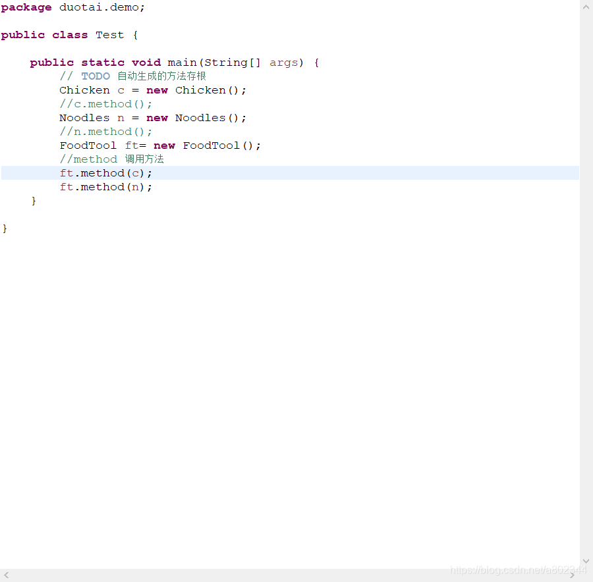Viewport: 593px width, 582px height.
Task: Click the 'TODO' comment tag
Action: (96, 76)
